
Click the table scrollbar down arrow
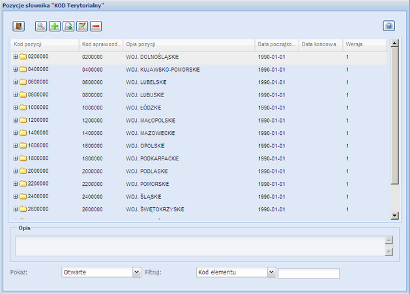click(x=394, y=215)
